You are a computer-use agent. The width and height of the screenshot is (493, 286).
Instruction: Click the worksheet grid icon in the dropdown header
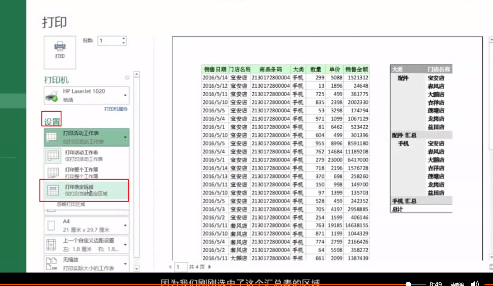coord(51,137)
